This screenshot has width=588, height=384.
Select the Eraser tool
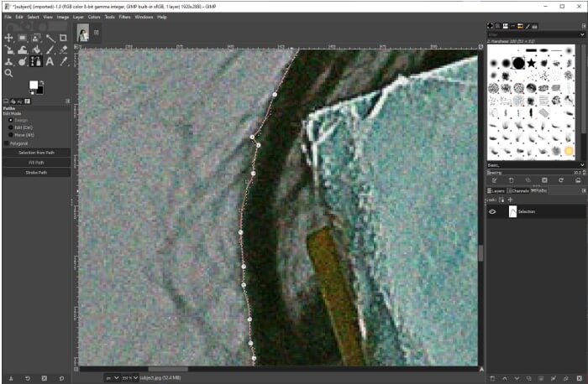[x=63, y=49]
